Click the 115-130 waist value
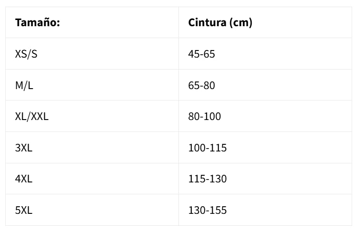 click(207, 179)
